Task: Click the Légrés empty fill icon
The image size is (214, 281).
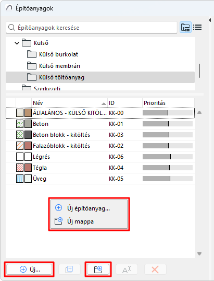Action: click(20, 157)
